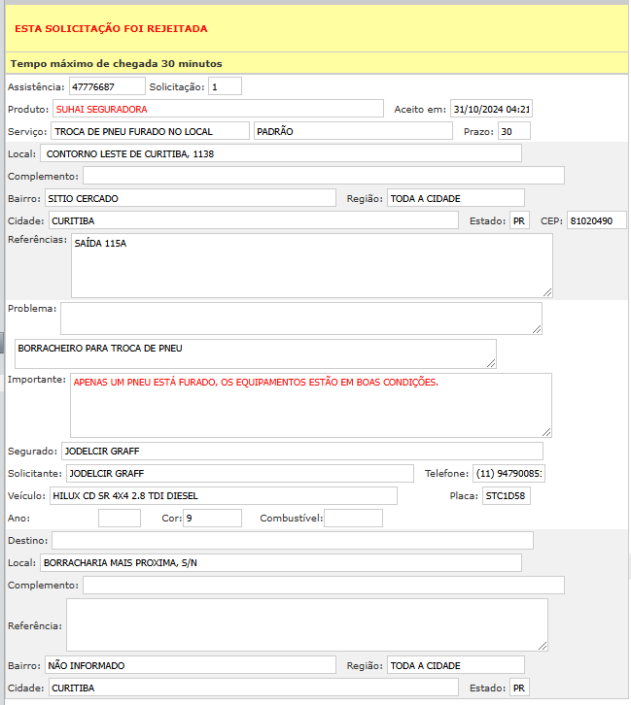
Task: Click the BORRACHARIA MAIS PROXIMA destination field
Action: click(280, 562)
